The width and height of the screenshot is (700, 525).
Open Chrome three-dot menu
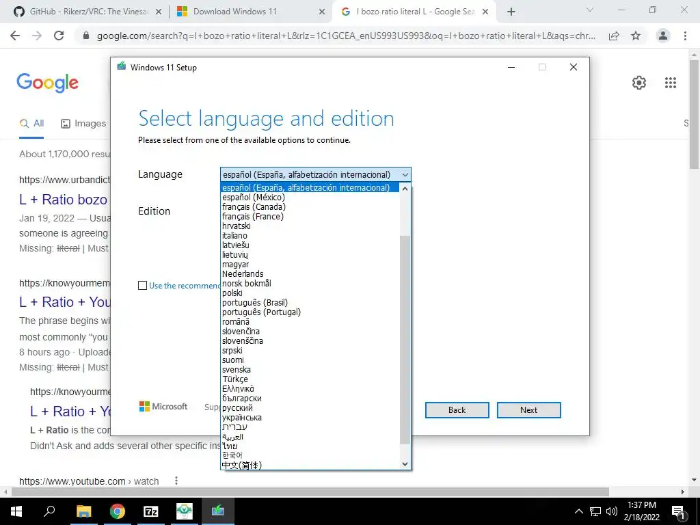685,36
